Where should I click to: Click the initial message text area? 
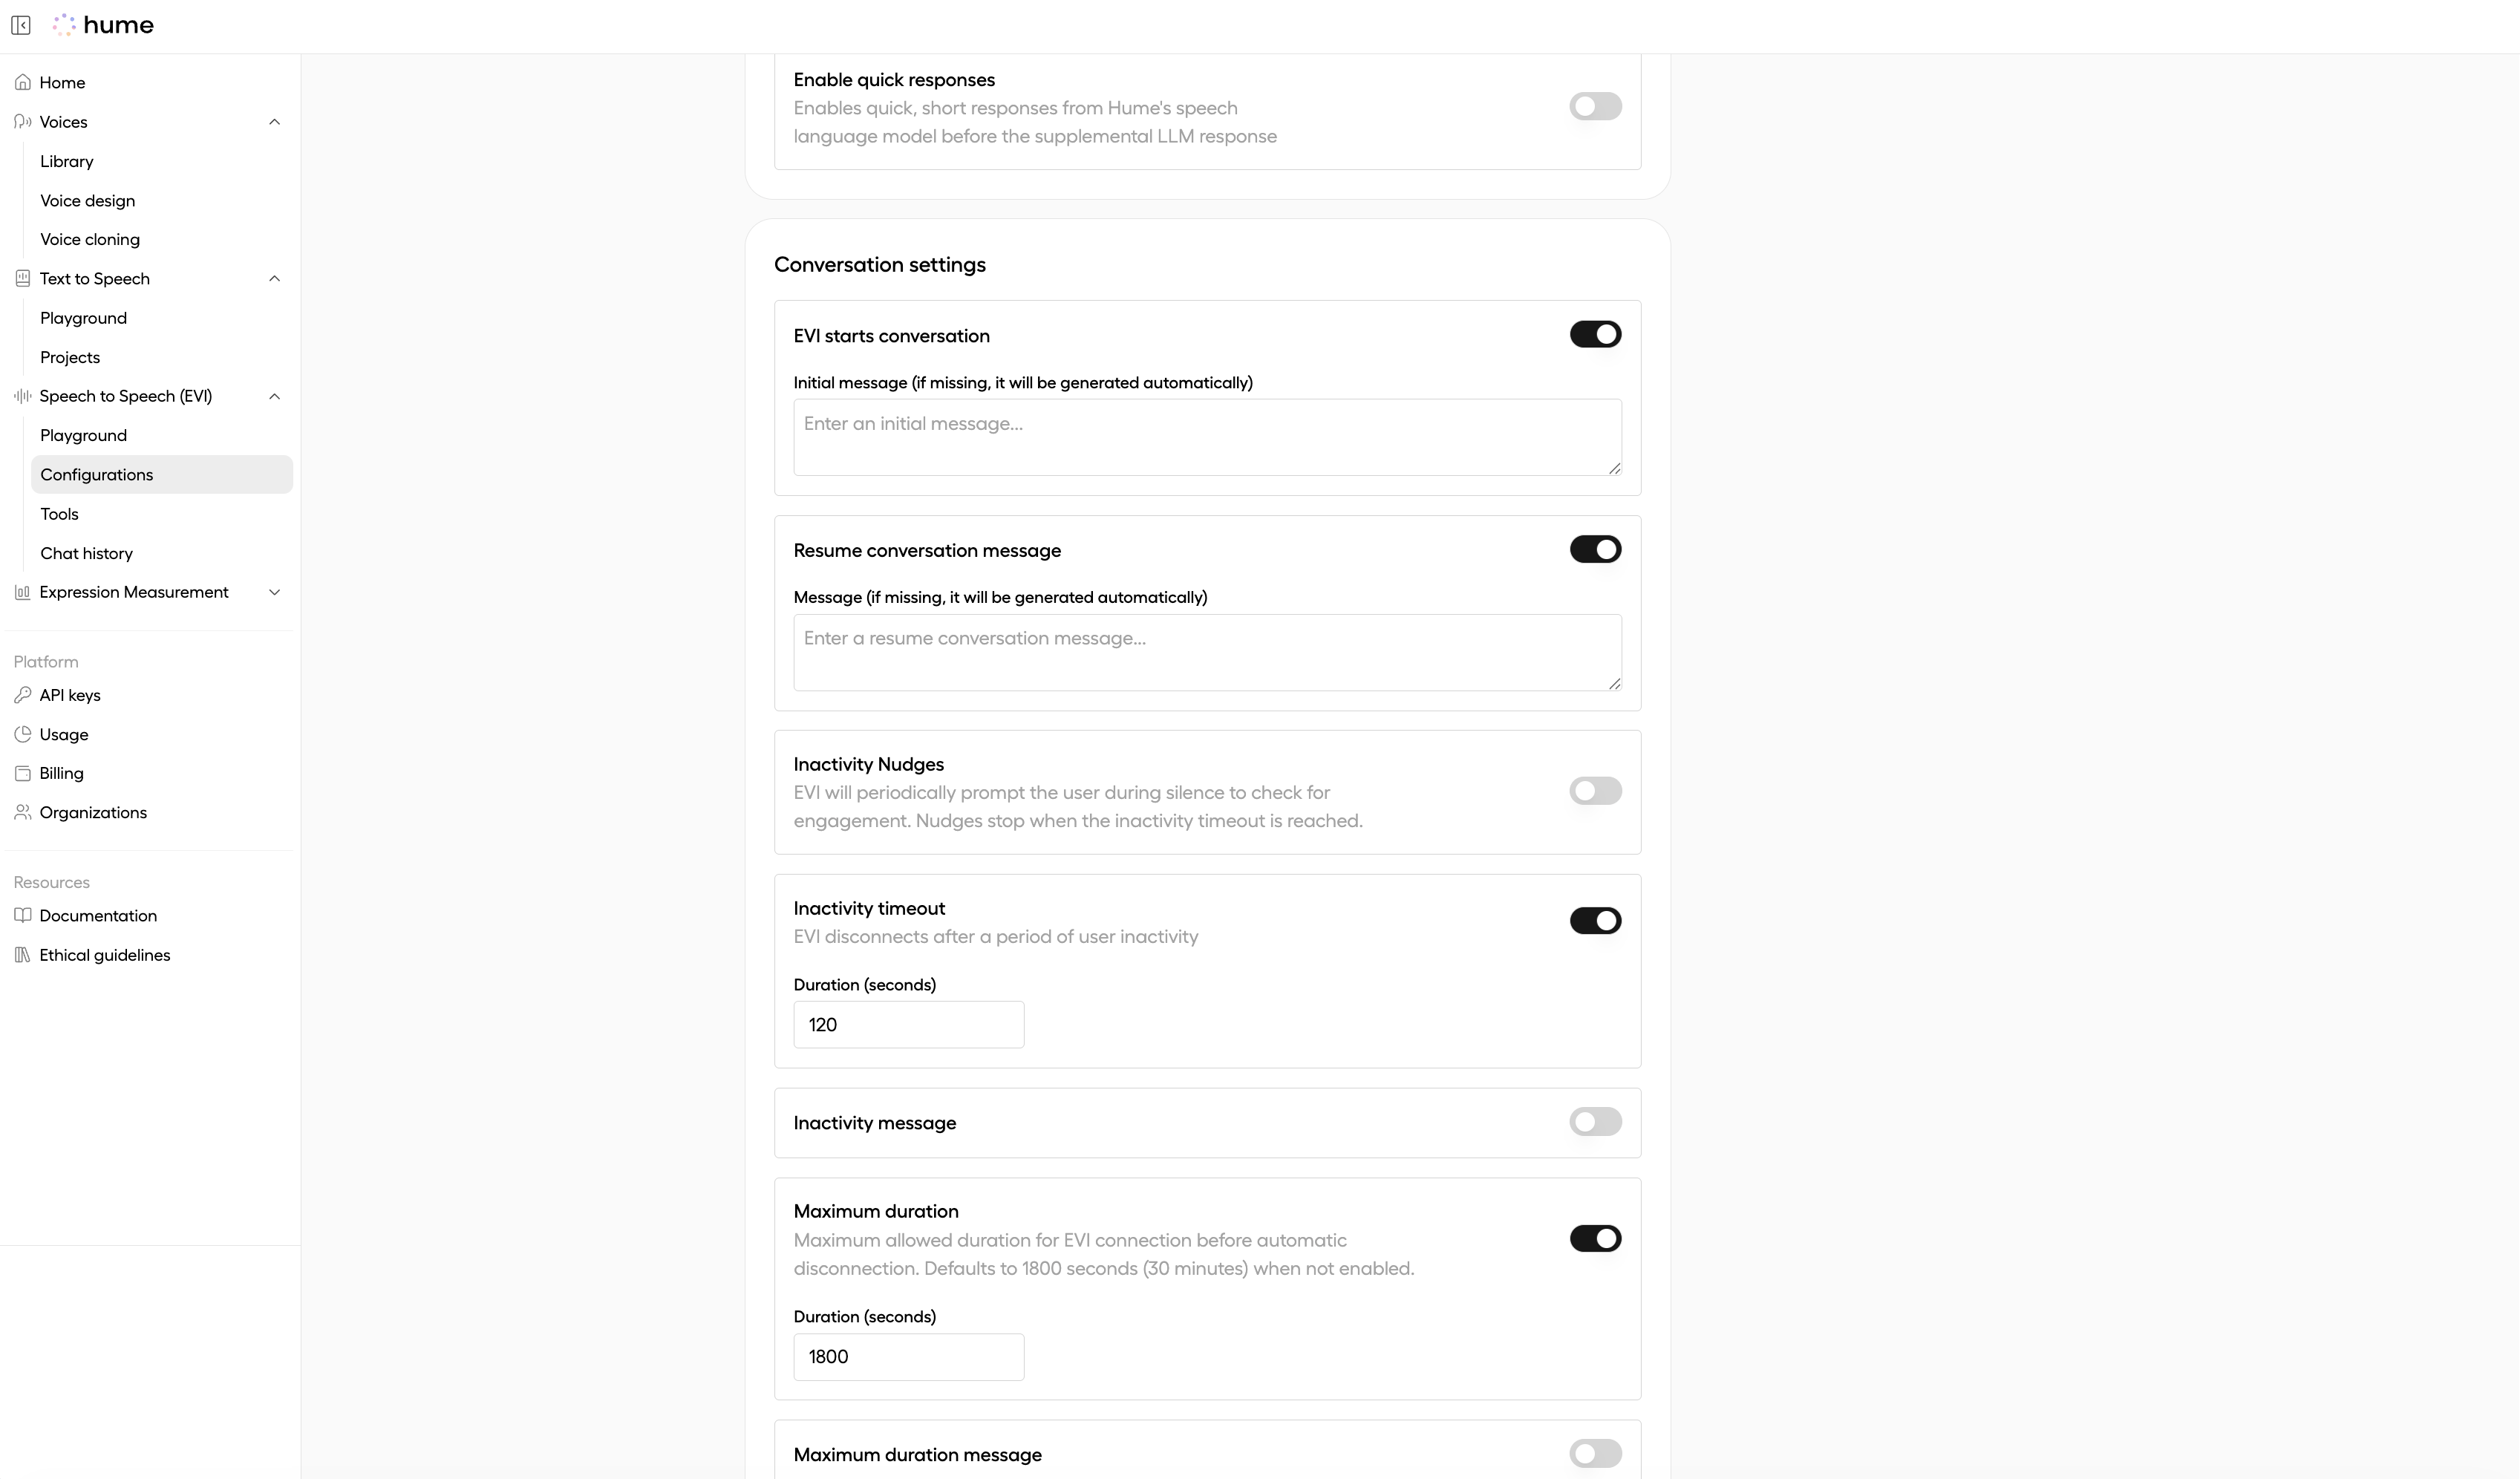click(1206, 437)
